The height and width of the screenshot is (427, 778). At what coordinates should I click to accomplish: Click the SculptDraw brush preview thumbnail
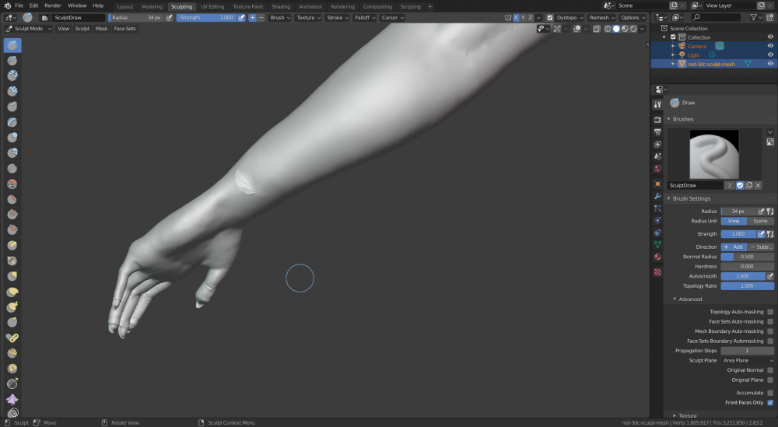click(x=714, y=154)
